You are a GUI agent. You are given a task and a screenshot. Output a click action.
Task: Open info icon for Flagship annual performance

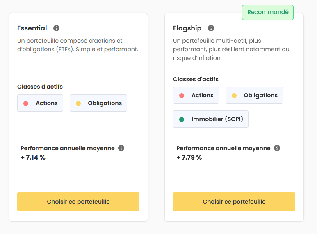pyautogui.click(x=277, y=148)
